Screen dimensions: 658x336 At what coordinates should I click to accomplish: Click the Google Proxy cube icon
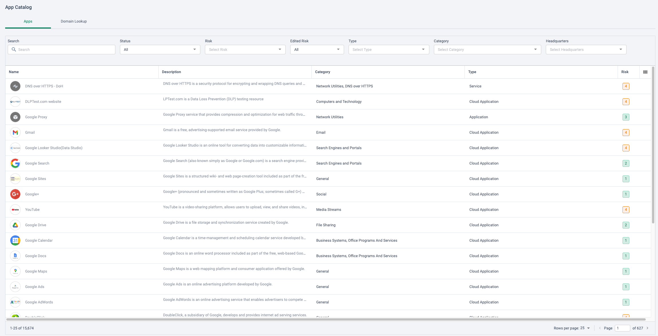point(15,117)
